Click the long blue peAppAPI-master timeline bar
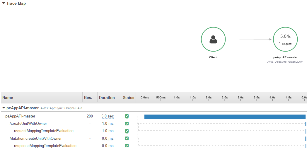307x150 pixels. click(225, 117)
